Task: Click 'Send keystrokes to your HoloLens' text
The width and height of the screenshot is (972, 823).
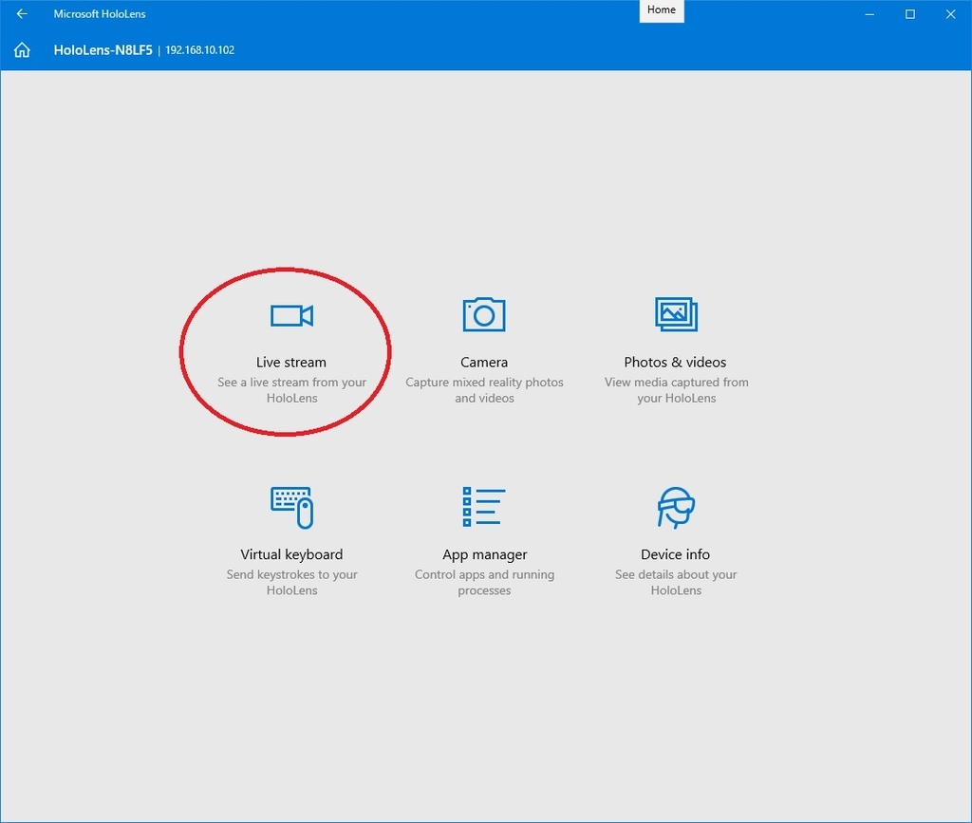Action: click(292, 582)
